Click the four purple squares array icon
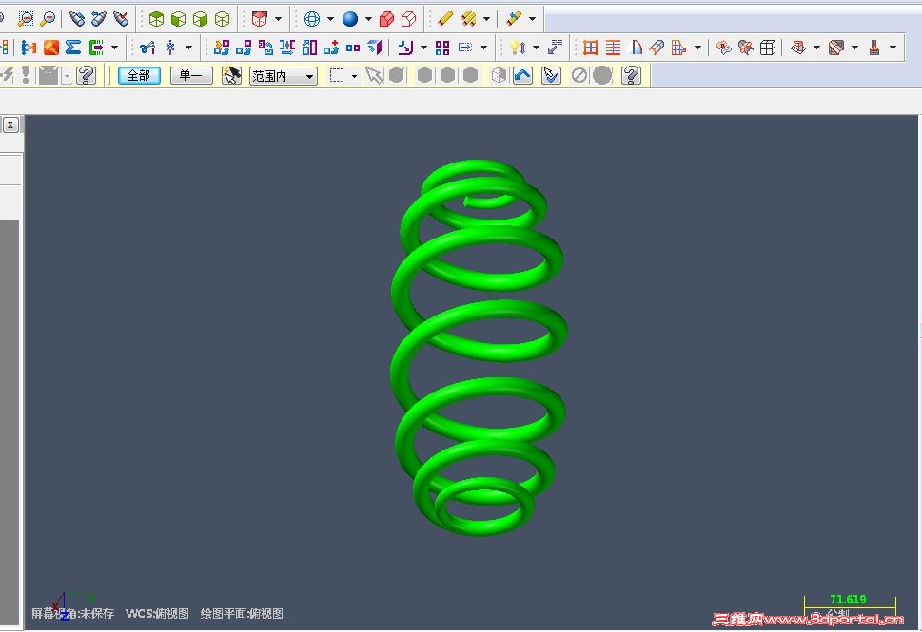The width and height of the screenshot is (922, 632). coord(442,48)
